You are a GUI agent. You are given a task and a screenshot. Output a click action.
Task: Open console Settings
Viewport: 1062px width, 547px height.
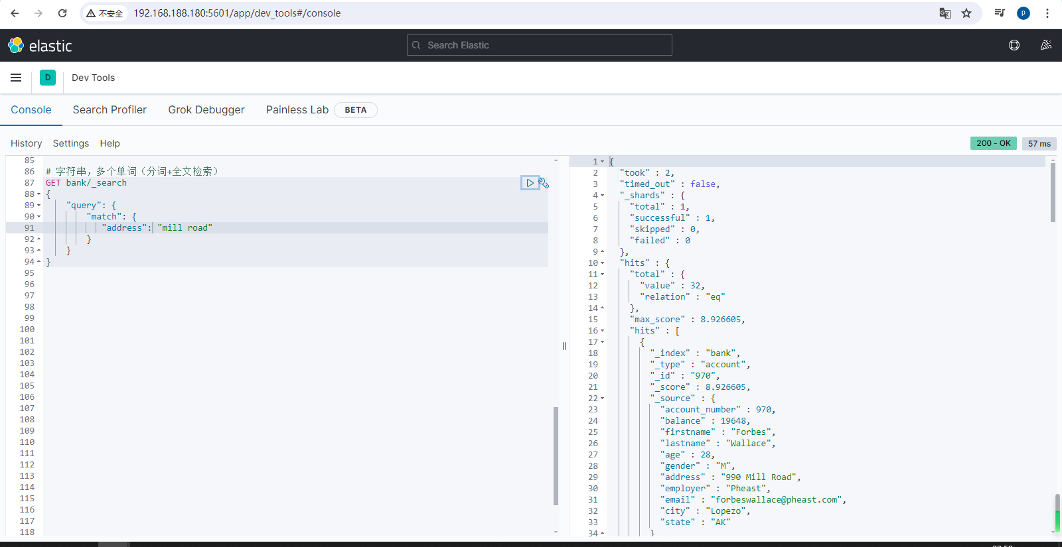coord(71,143)
